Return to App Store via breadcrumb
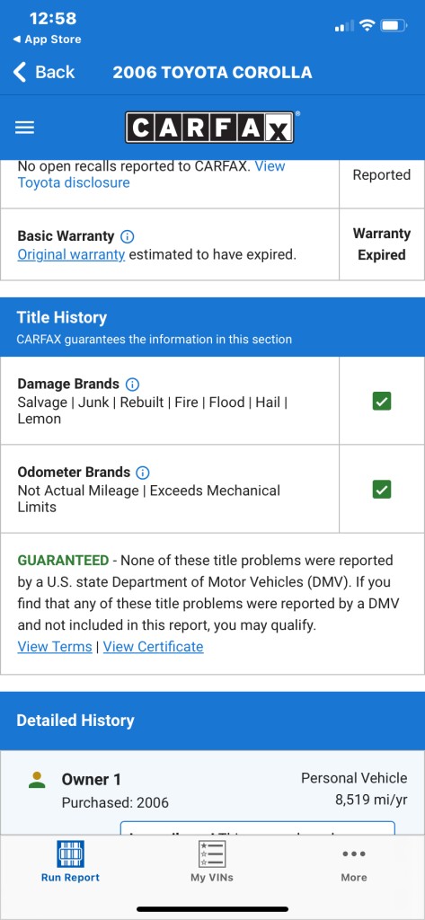Screen dimensions: 425x920 click(47, 40)
